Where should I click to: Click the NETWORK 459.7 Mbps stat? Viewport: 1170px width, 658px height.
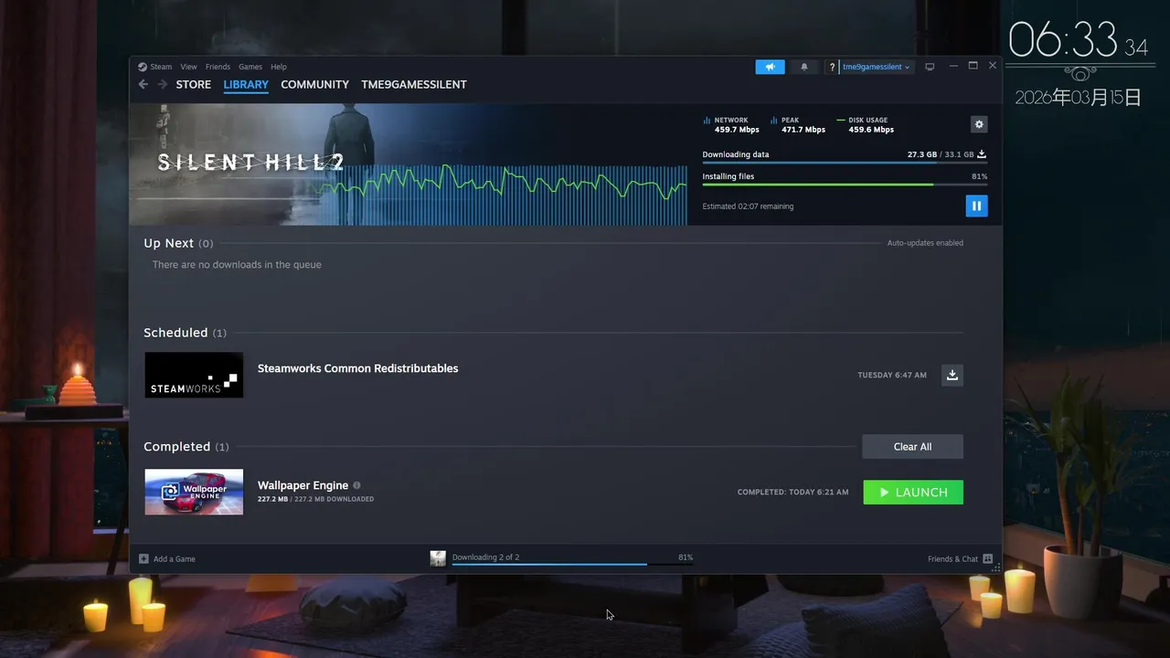(x=731, y=125)
